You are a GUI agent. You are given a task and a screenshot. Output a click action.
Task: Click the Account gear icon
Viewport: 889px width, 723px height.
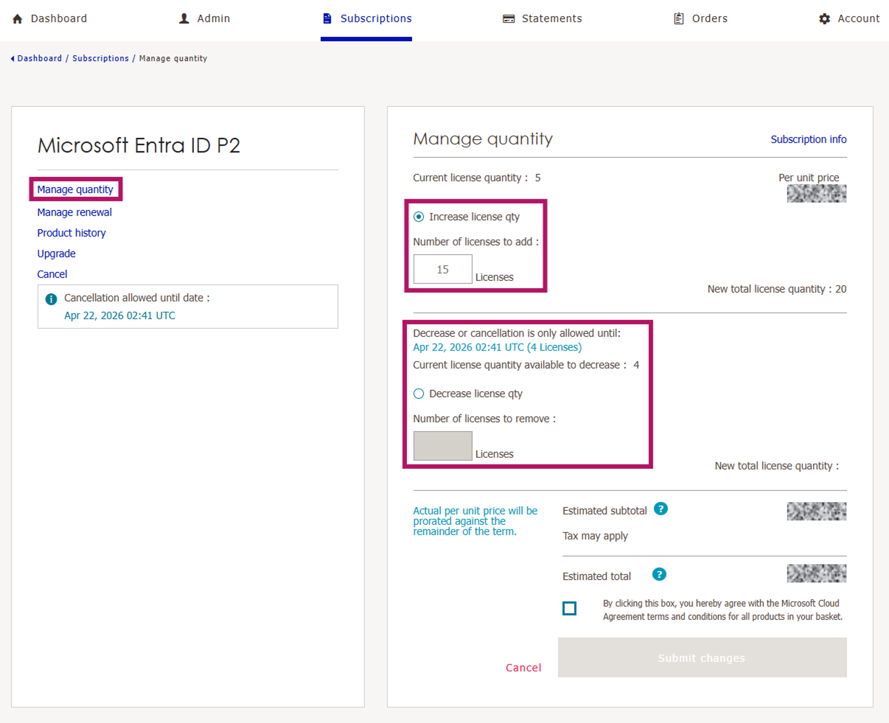click(x=824, y=19)
